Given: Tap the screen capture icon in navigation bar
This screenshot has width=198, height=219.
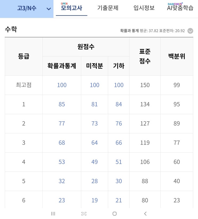Looking at the screenshot, I should click(84, 213).
